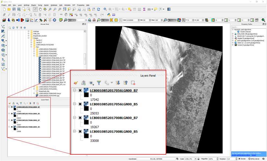Click the Coordinate input field
267x161 pixels.
(x=155, y=159)
